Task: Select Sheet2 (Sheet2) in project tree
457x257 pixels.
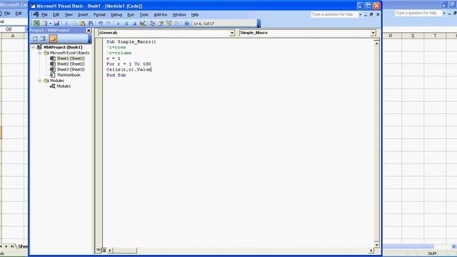Action: pos(71,64)
